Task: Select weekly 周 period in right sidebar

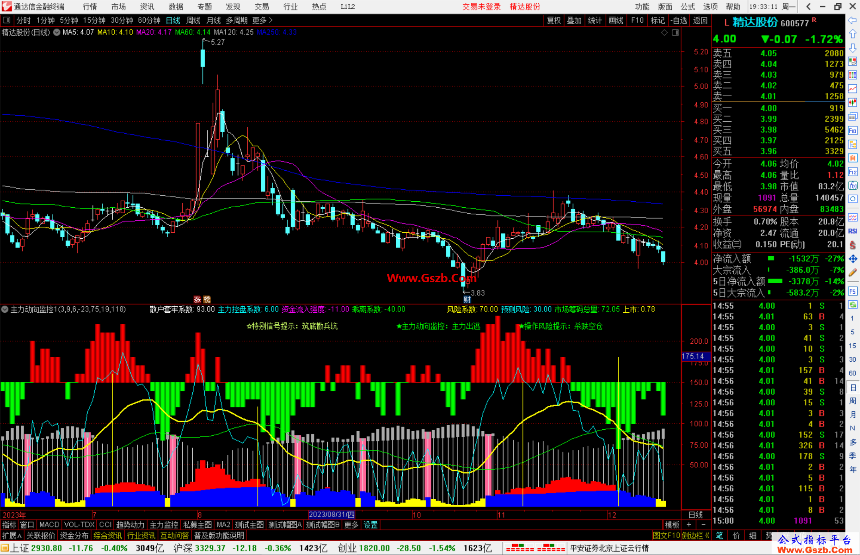Action: [x=852, y=401]
